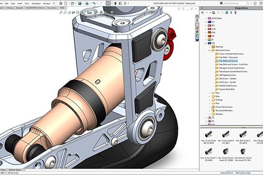Collapse the ISO standard node
The width and height of the screenshot is (263, 175).
(206, 43)
